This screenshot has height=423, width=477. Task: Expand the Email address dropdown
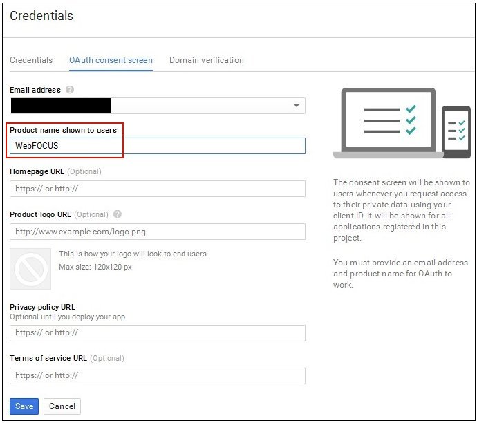coord(158,106)
